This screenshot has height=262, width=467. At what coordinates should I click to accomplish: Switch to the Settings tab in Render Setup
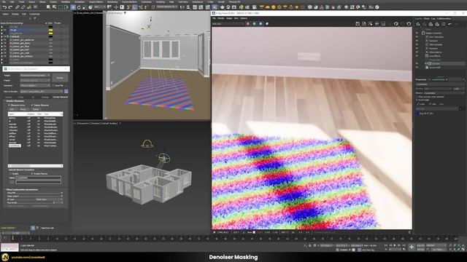pyautogui.click(x=45, y=97)
